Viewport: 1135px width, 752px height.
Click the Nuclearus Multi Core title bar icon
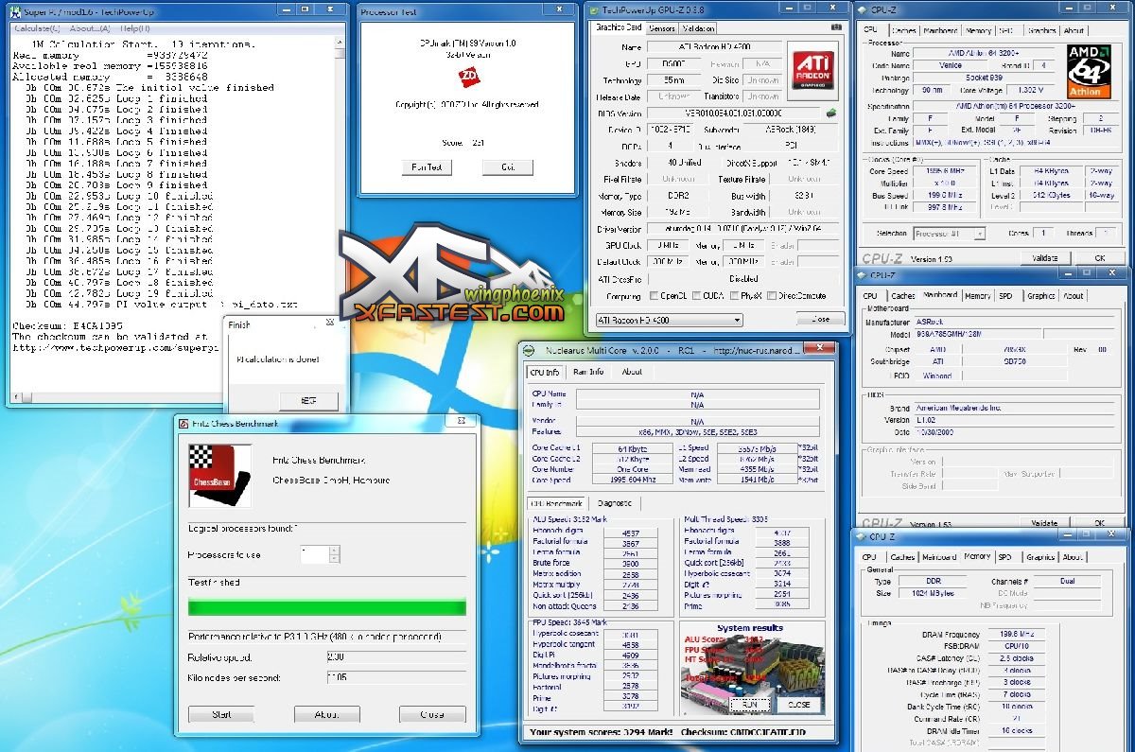(530, 350)
